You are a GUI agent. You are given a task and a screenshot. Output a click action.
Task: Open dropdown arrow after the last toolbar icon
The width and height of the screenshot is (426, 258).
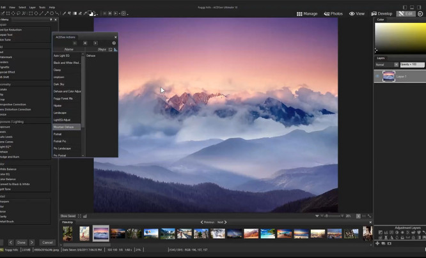tap(127, 14)
